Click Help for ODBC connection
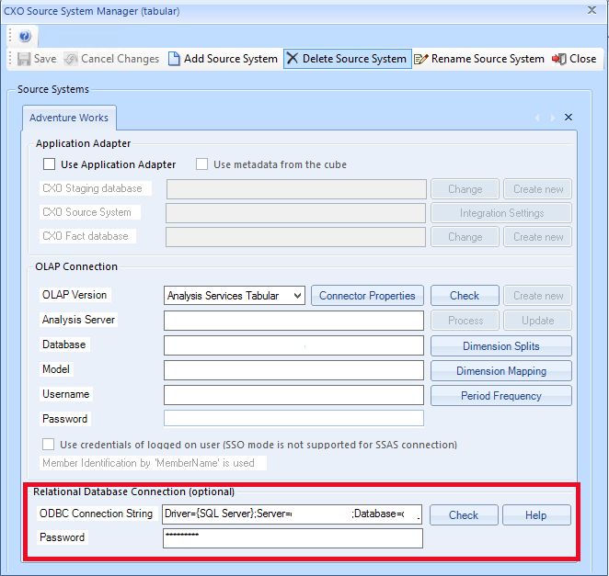609x576 pixels. (535, 515)
